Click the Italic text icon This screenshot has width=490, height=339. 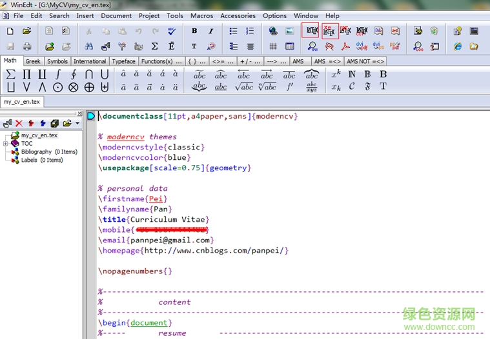pyautogui.click(x=210, y=31)
